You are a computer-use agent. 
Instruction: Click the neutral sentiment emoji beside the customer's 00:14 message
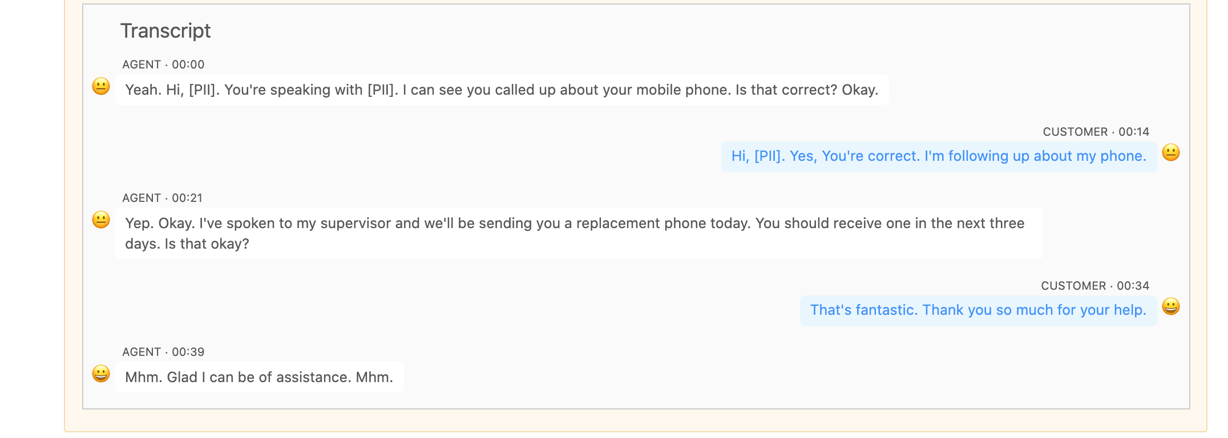click(1170, 153)
